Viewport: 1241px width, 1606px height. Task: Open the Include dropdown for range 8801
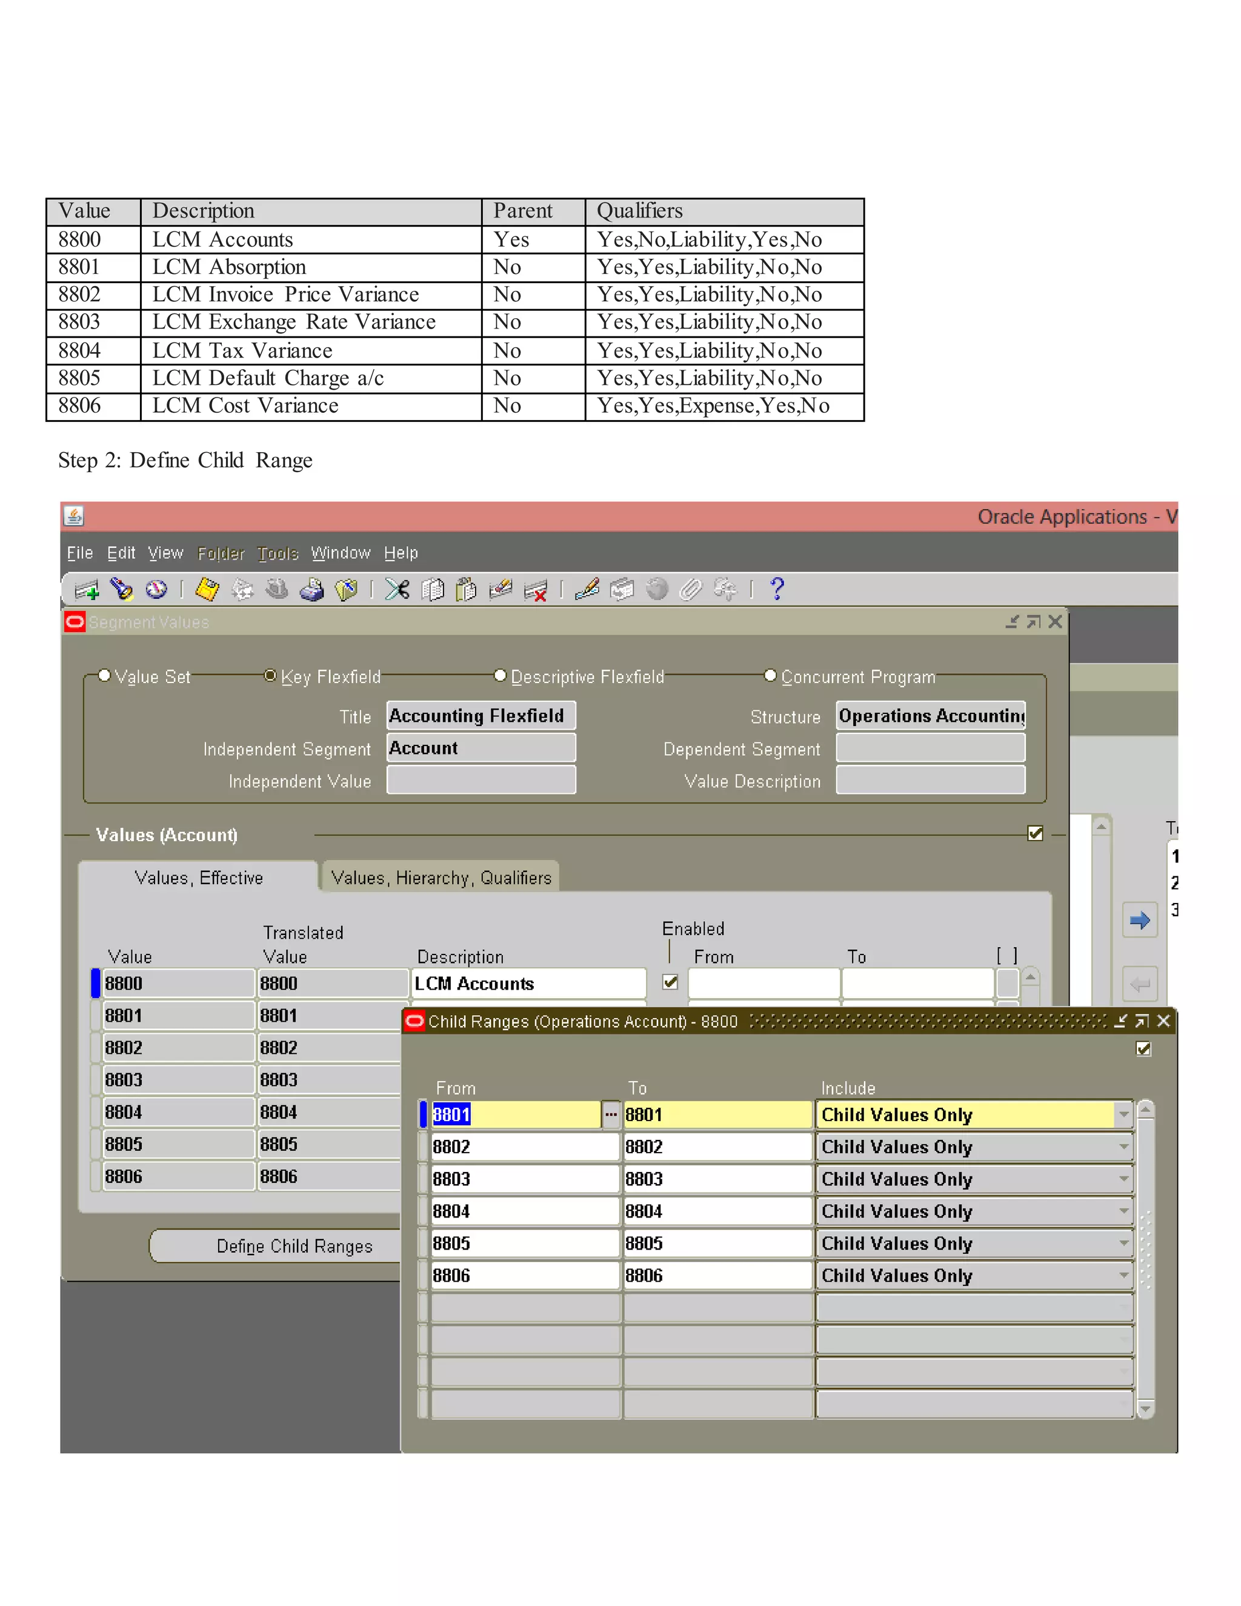(1123, 1115)
